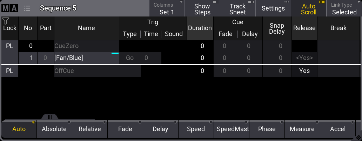Click the filter funnel icon above Lock

click(6, 21)
